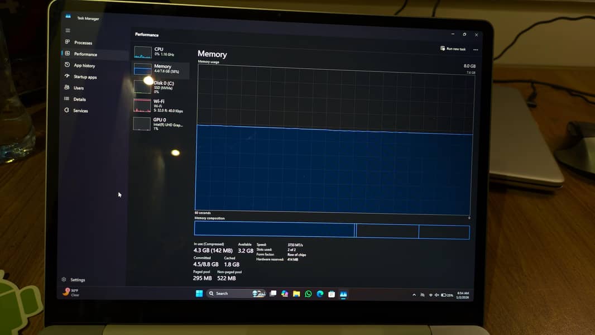
Task: Open the three-dot more options menu
Action: (x=476, y=50)
